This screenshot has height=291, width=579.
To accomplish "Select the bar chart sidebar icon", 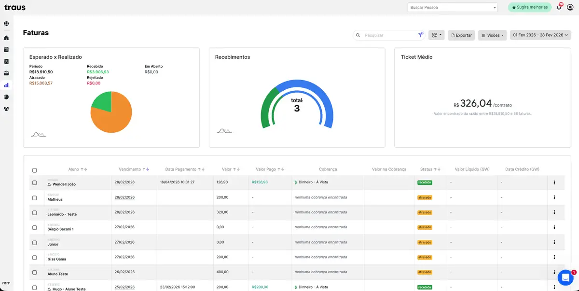I will (x=6, y=85).
